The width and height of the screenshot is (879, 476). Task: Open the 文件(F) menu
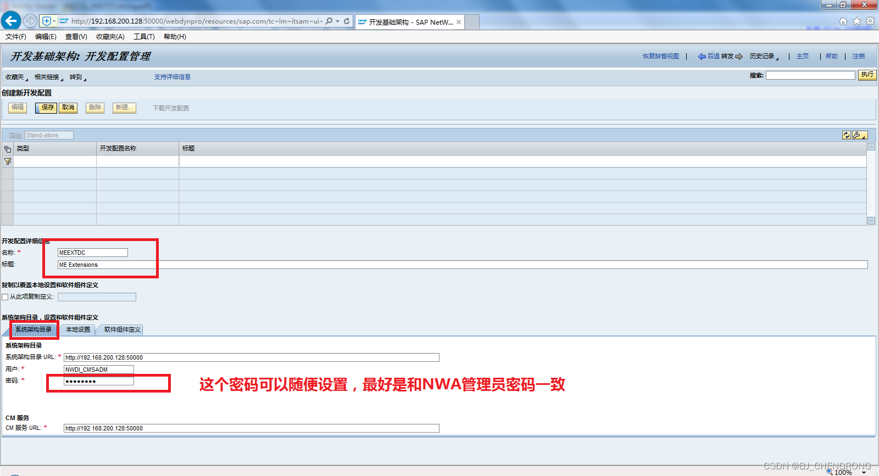[x=16, y=37]
